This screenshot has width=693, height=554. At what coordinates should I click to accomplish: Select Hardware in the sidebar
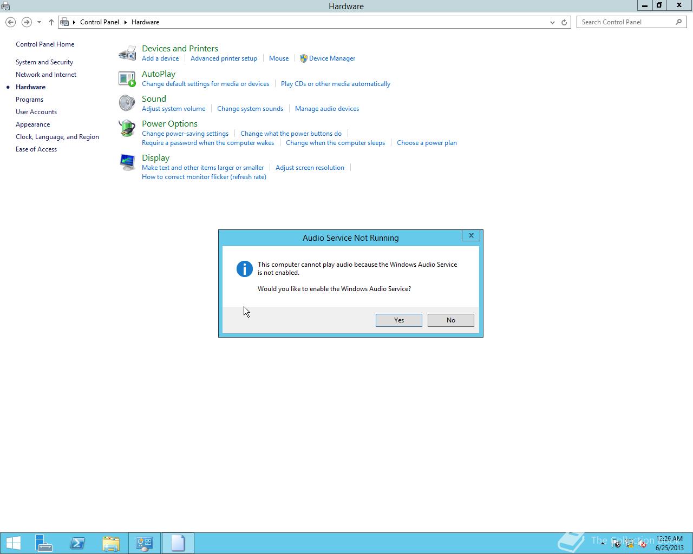(x=30, y=87)
